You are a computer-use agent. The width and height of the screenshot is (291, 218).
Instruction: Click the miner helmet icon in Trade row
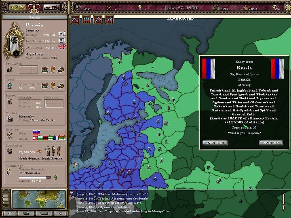tap(61, 86)
